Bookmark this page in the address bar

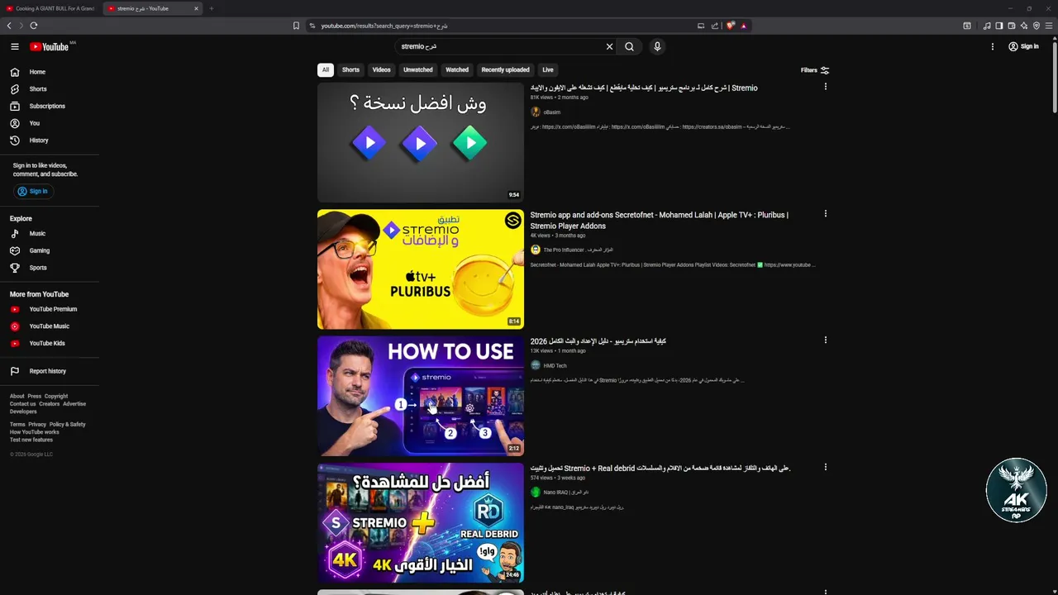pyautogui.click(x=296, y=26)
